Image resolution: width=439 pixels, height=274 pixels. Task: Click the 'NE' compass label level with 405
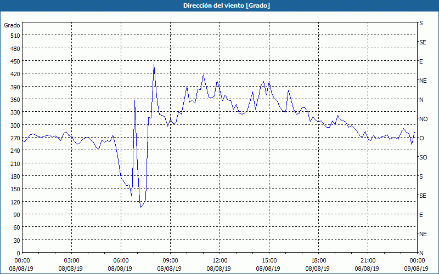click(423, 81)
